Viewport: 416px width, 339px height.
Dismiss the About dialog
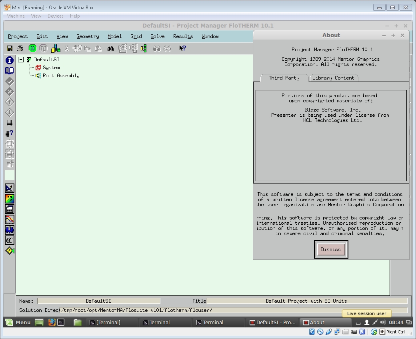(331, 249)
